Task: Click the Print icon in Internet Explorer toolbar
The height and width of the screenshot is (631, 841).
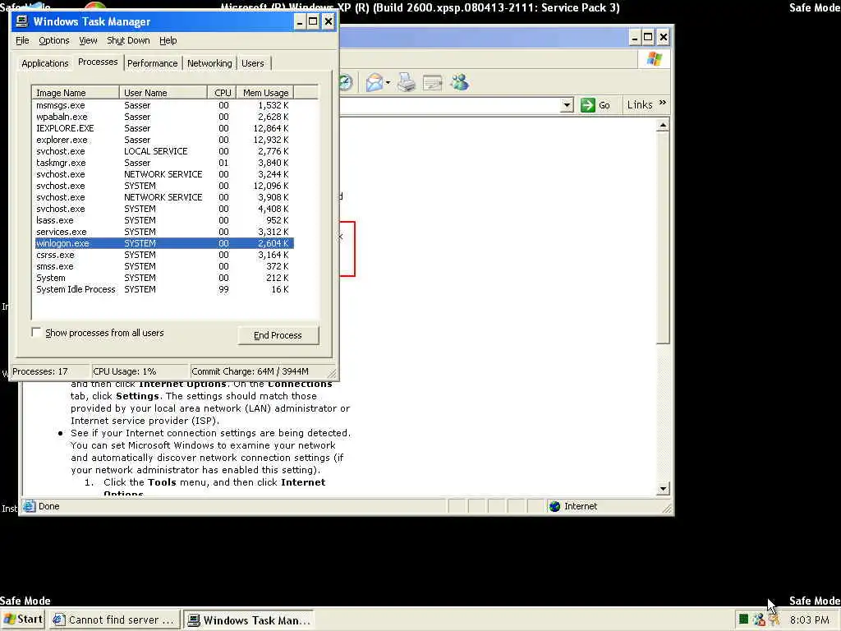Action: click(407, 83)
